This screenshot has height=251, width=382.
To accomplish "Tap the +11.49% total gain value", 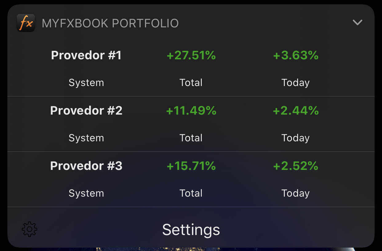I will click(x=191, y=111).
